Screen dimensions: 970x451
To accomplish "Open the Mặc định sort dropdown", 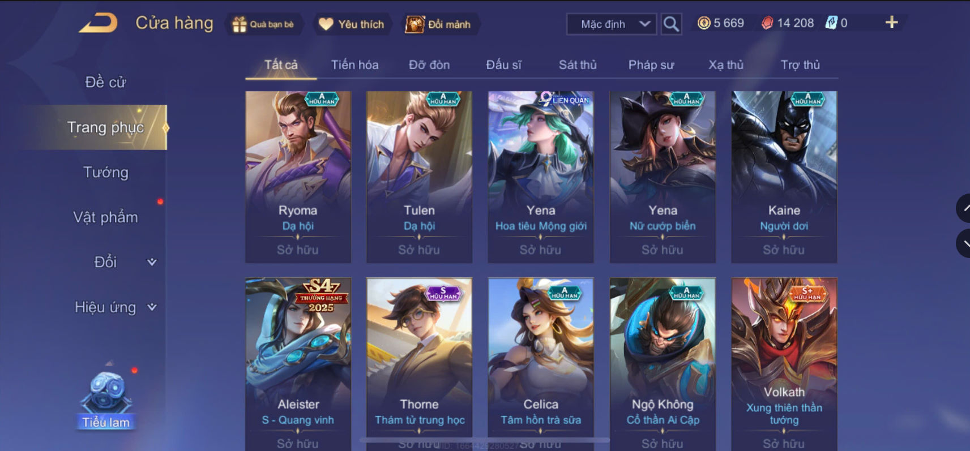I will (612, 24).
